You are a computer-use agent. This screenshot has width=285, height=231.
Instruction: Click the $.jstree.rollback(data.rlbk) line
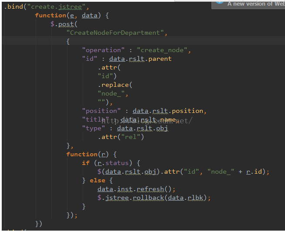click(154, 198)
